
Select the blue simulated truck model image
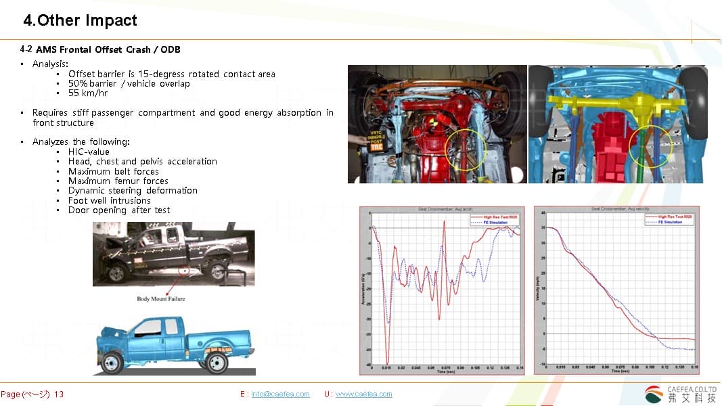tap(174, 346)
